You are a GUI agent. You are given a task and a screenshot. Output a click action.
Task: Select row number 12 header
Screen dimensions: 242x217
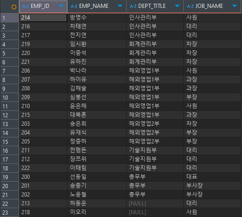[x=10, y=115]
